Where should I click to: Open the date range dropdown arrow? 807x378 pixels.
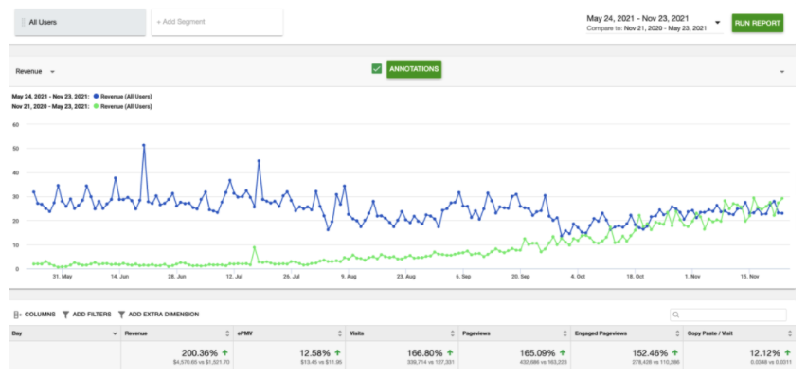[717, 23]
